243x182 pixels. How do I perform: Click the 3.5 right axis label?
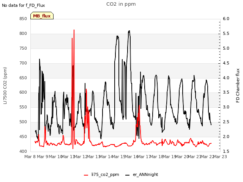[x=226, y=93]
